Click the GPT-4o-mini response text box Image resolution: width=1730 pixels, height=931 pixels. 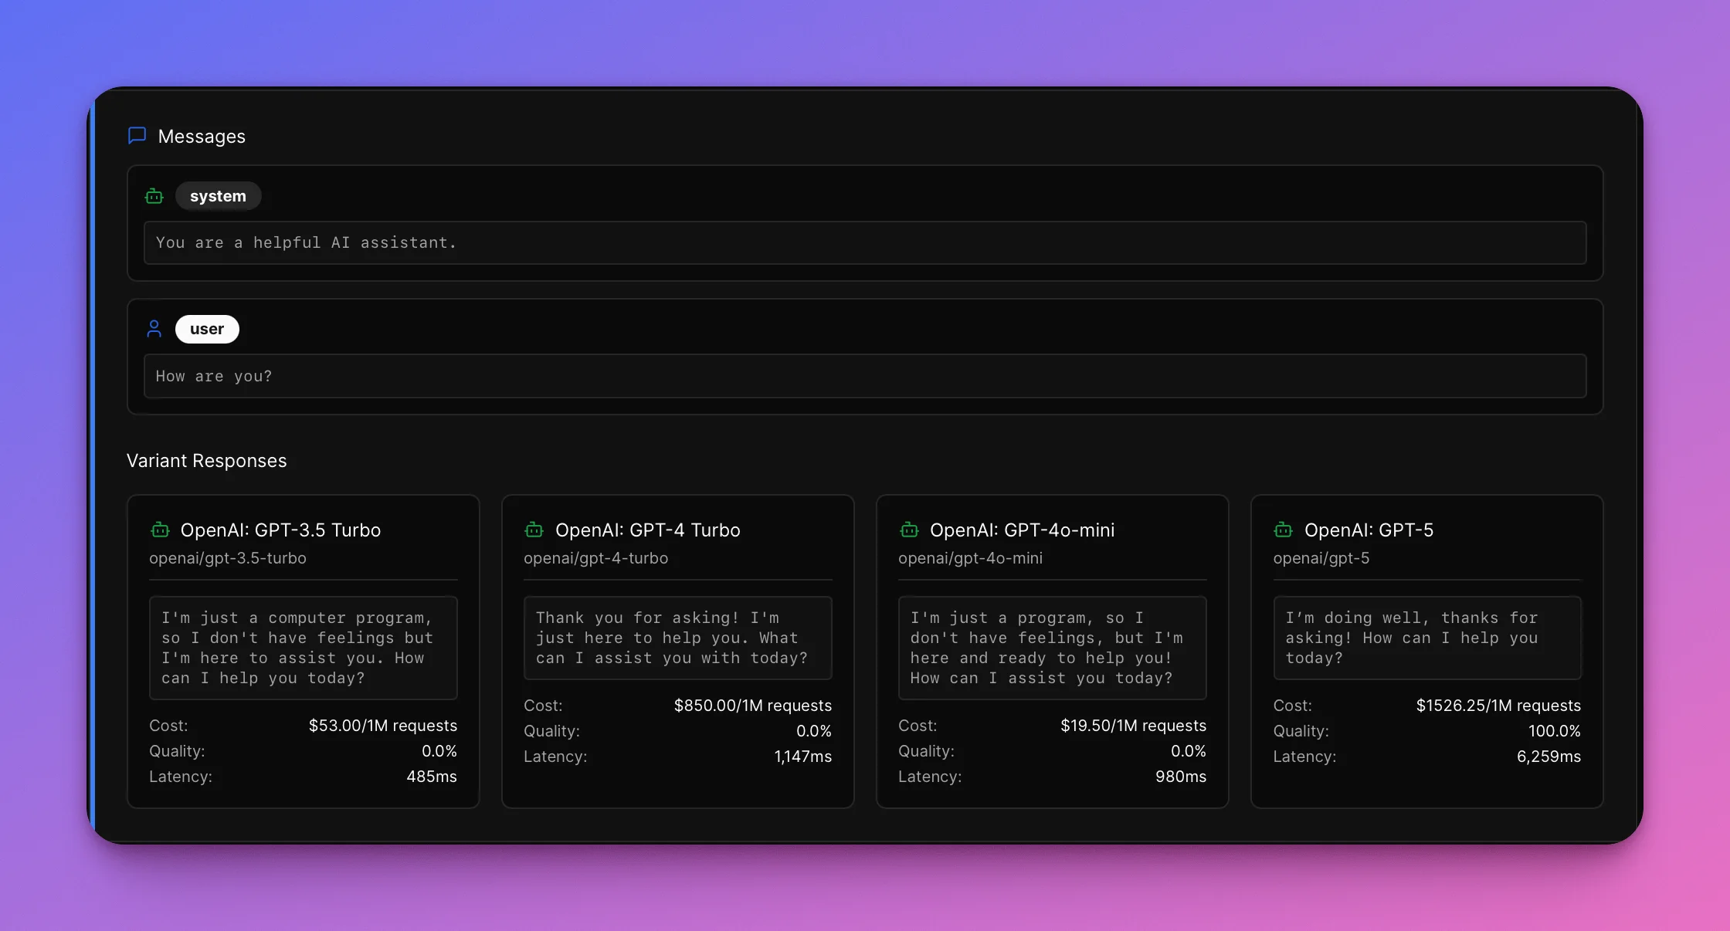coord(1052,648)
